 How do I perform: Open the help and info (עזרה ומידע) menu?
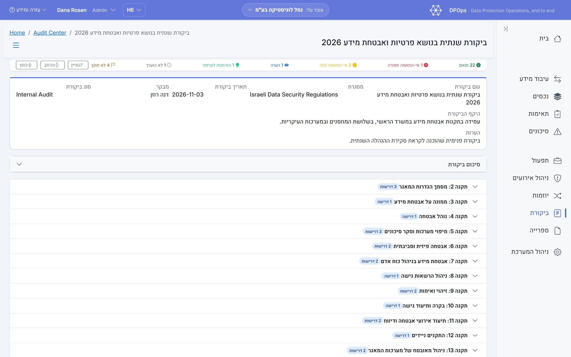click(28, 10)
